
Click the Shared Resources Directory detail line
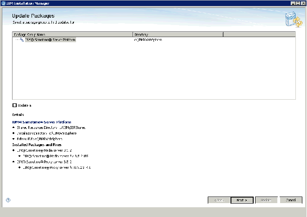coord(51,127)
